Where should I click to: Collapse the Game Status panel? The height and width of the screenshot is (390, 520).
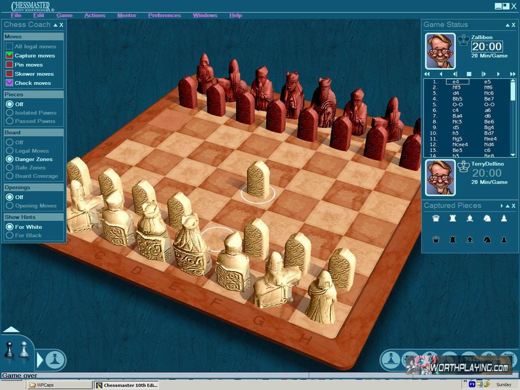pos(506,25)
